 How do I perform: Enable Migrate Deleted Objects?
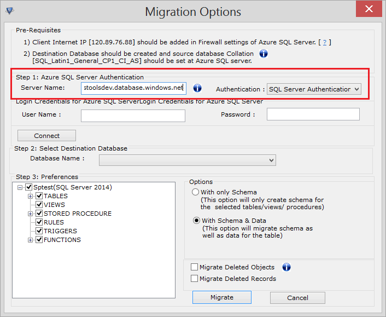coord(194,267)
